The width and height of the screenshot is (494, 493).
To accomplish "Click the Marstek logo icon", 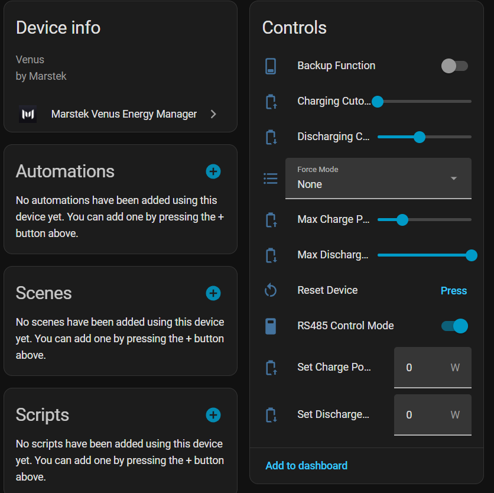I will pos(28,114).
